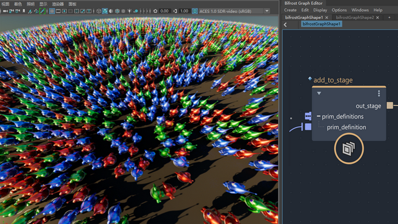Toggle the field chart display

(x=76, y=11)
